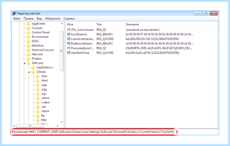
Task: Select the UserStartTime value name
Action: coord(80,53)
